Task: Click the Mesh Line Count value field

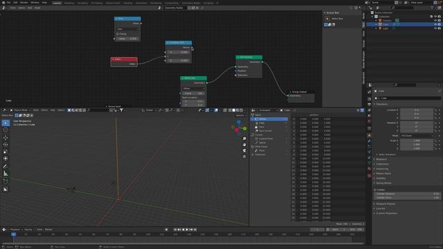Action: (x=194, y=93)
